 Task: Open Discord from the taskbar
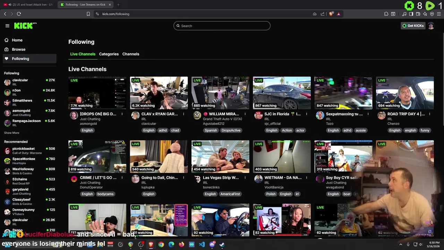pyautogui.click(x=212, y=244)
